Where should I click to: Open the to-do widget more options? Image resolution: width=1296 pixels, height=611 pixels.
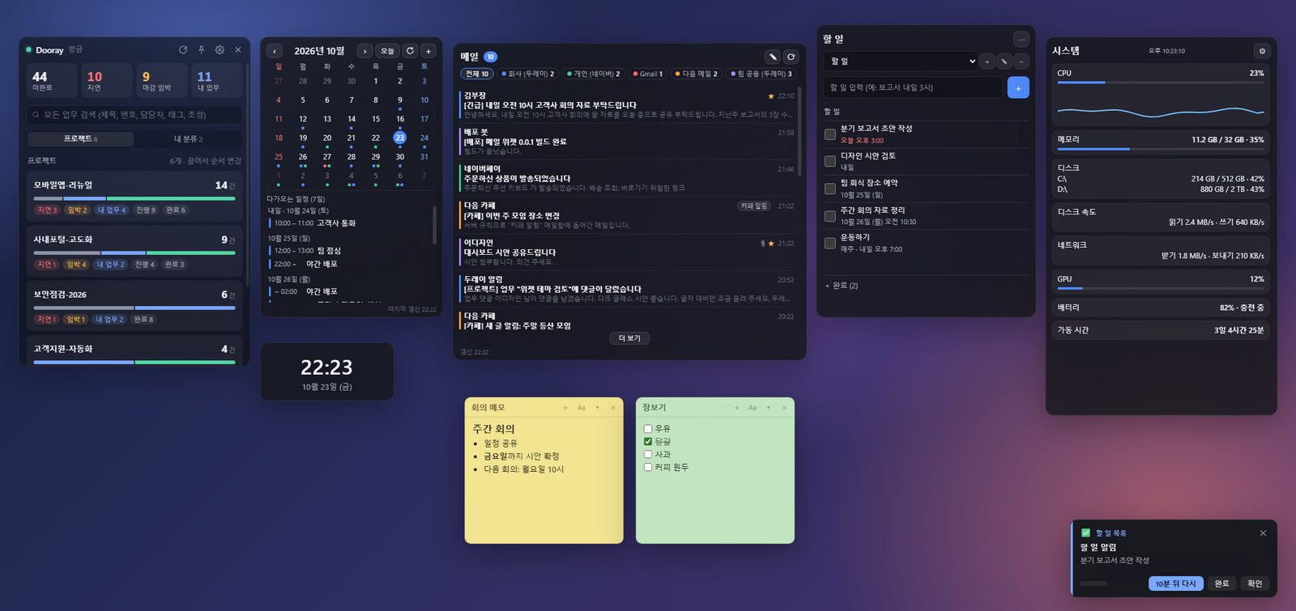tap(1021, 39)
